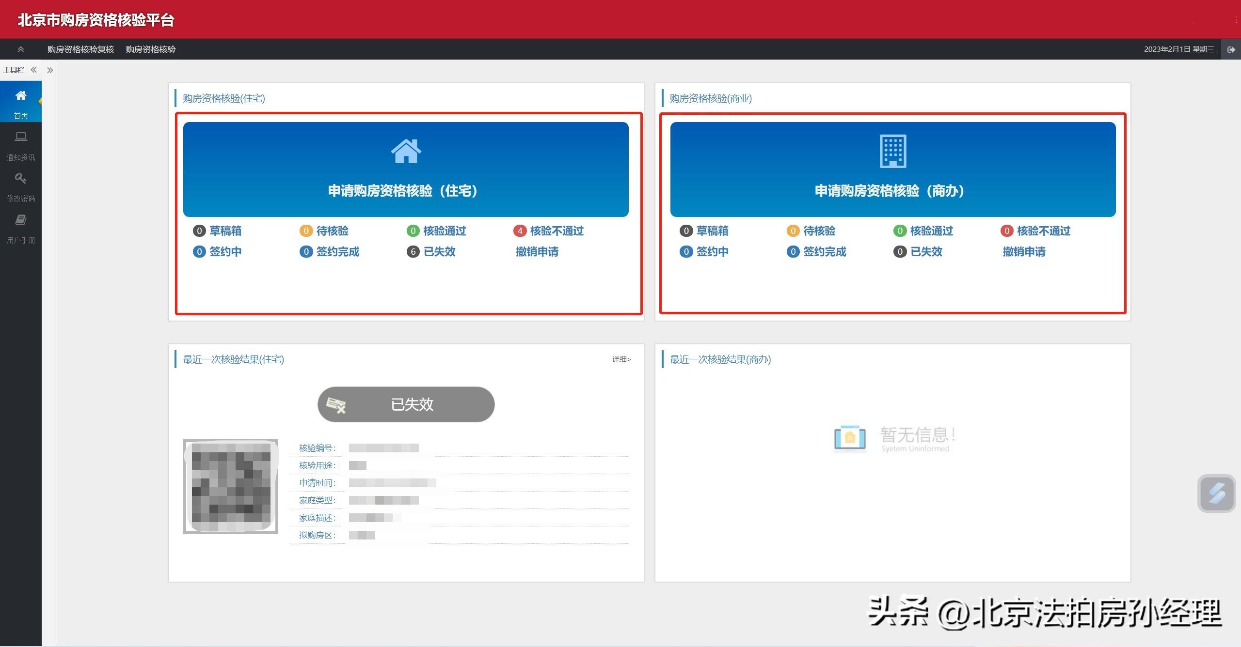
Task: Click the red badge showing 4
Action: coord(520,231)
